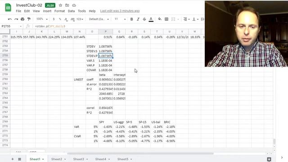This screenshot has width=288, height=162.
Task: Click the .XLSX file badge
Action: [x=50, y=5]
